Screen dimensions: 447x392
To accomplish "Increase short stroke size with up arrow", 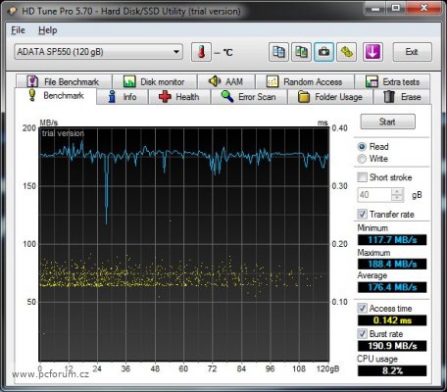I will tap(397, 191).
